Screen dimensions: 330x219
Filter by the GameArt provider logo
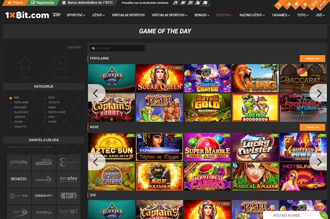(44, 196)
